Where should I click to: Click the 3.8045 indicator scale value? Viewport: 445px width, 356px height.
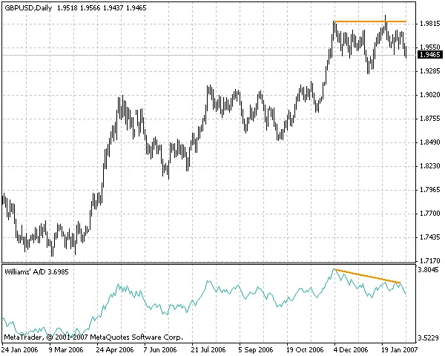429,271
